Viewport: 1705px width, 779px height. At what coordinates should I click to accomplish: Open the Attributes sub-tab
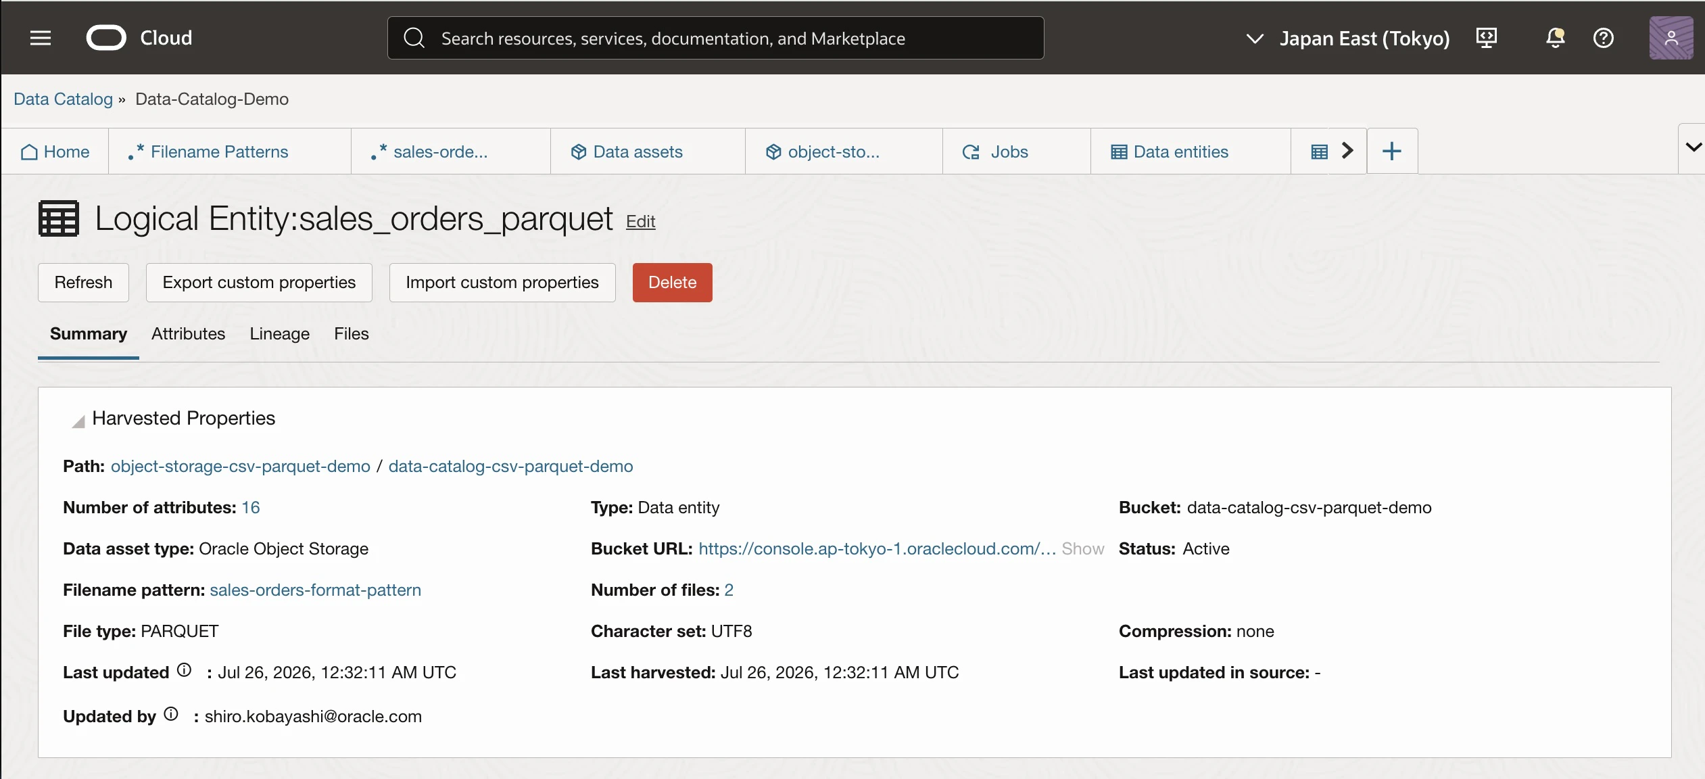coord(188,334)
